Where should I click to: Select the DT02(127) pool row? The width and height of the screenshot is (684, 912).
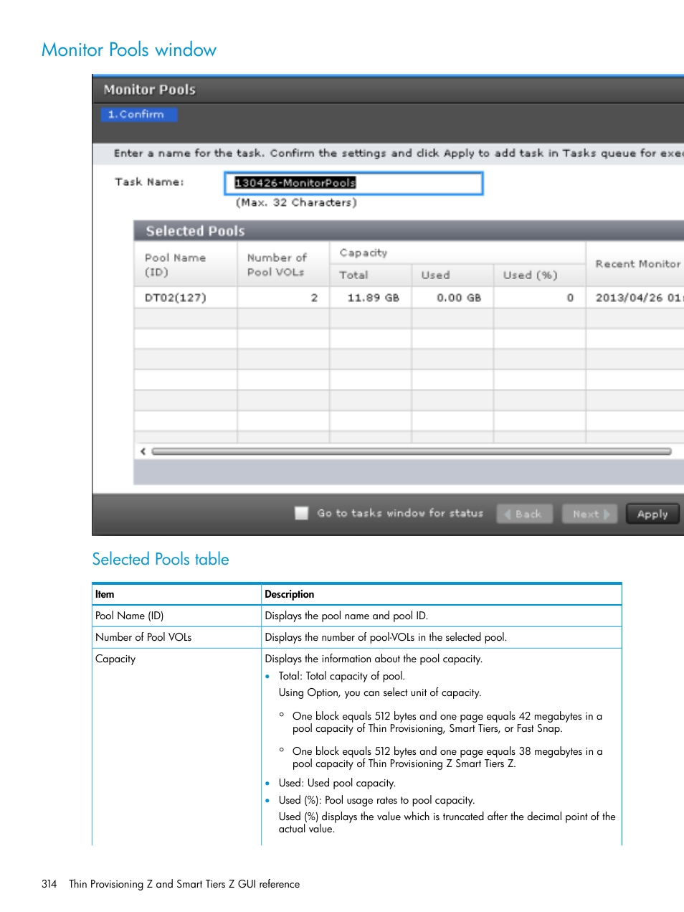point(409,298)
